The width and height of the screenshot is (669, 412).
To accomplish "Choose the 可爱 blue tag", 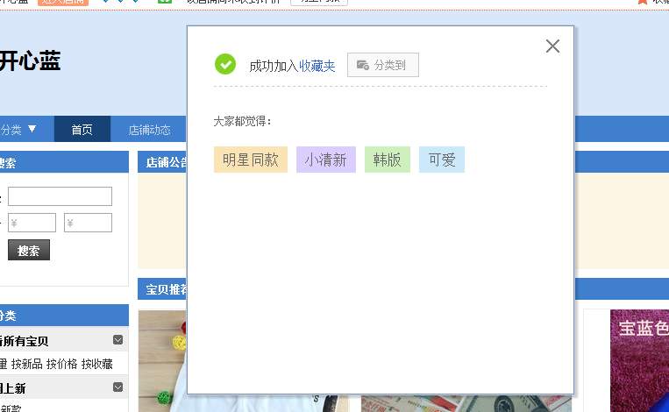I will click(442, 160).
